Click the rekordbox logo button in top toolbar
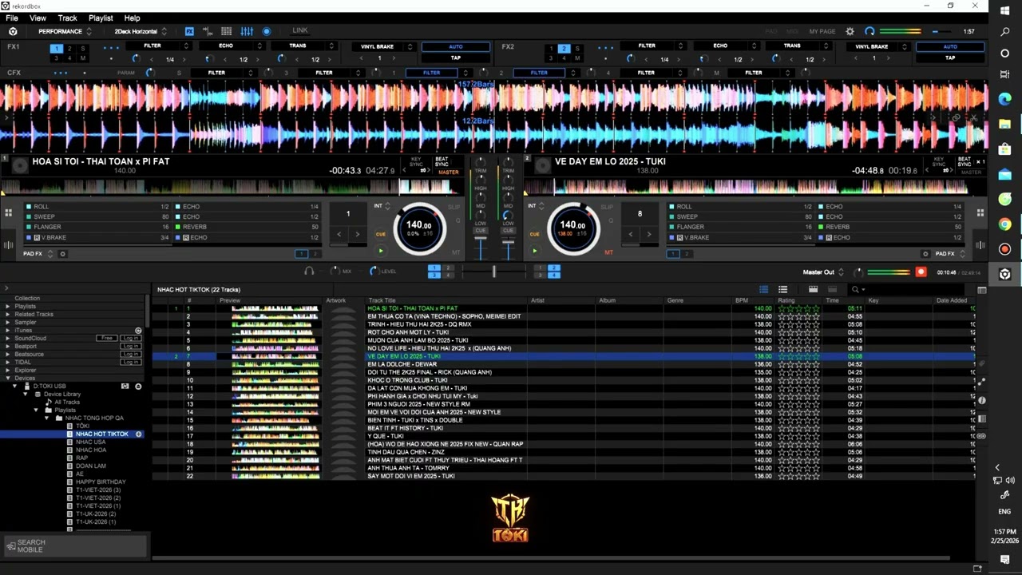The height and width of the screenshot is (575, 1022). click(x=13, y=31)
